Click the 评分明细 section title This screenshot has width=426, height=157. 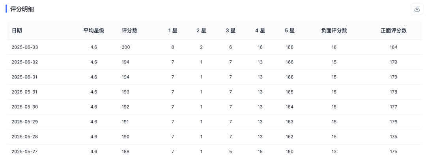(22, 9)
